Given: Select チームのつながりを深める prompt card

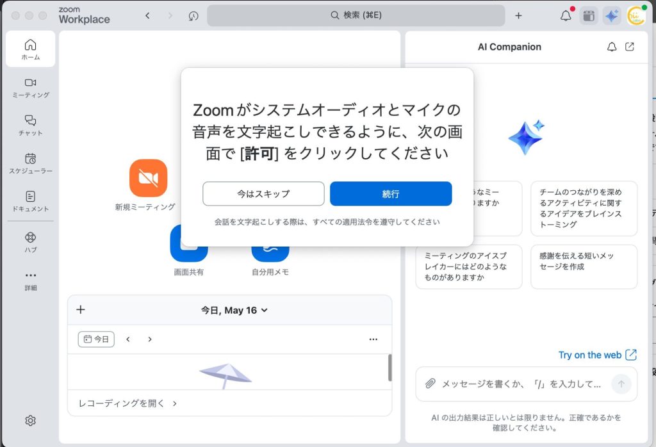Looking at the screenshot, I should pos(584,208).
